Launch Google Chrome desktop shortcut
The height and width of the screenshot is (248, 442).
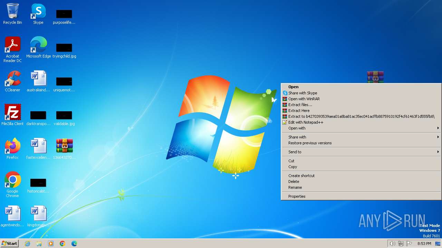pos(12,185)
